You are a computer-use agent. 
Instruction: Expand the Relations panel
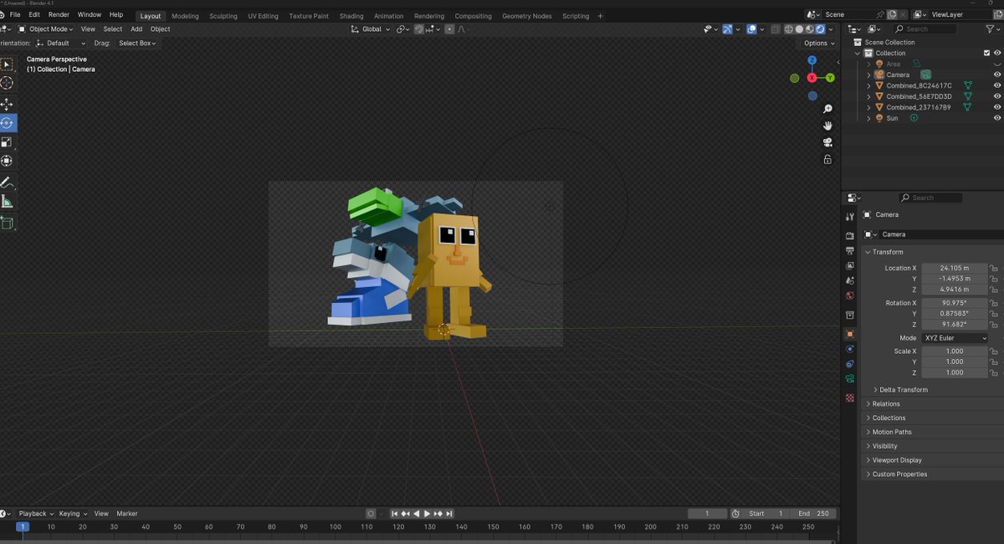tap(886, 404)
